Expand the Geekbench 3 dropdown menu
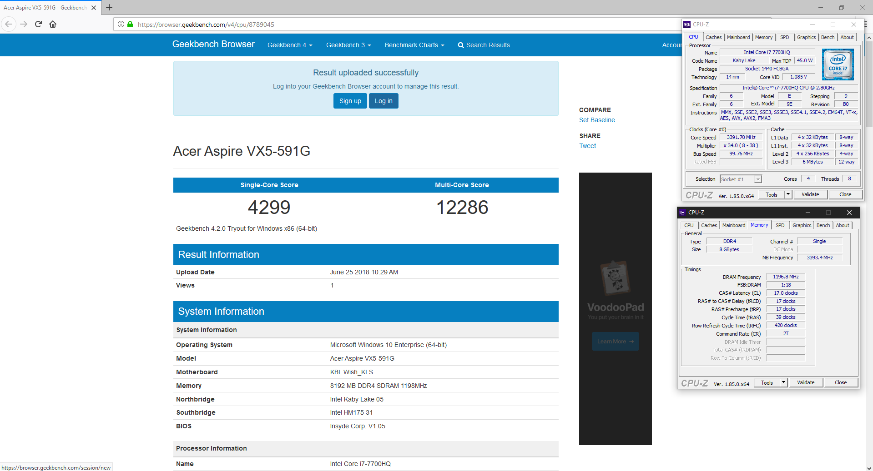Viewport: 873px width, 471px height. coord(348,45)
